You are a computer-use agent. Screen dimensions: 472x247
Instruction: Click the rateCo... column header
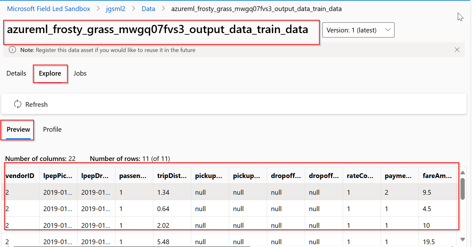(x=362, y=175)
